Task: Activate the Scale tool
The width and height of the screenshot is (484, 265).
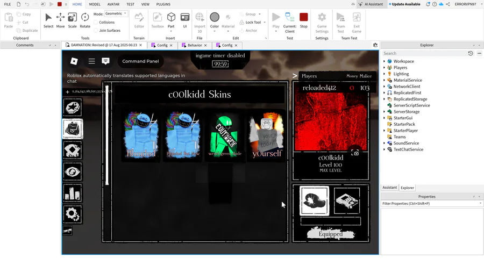Action: click(x=72, y=20)
